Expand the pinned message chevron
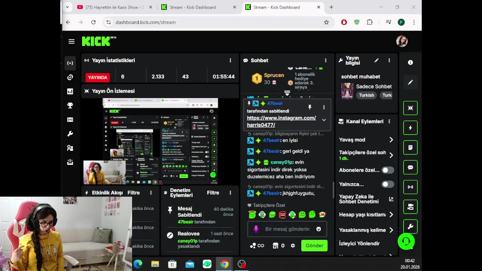482x271 pixels. click(324, 120)
